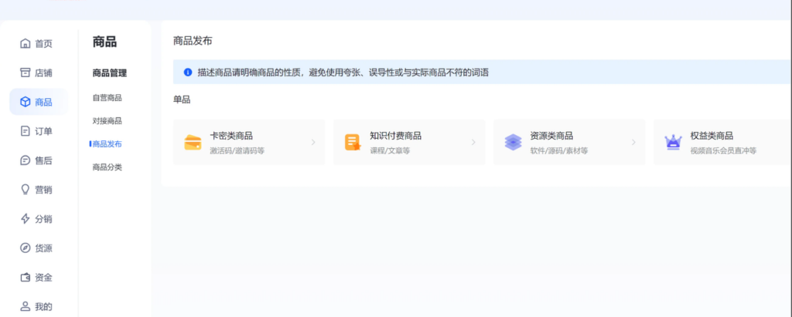The height and width of the screenshot is (317, 792).
Task: Click the 单品 section label
Action: coord(182,99)
